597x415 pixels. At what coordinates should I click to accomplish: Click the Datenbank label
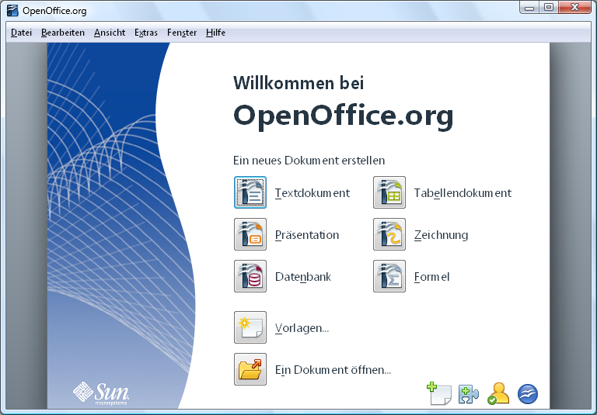point(303,277)
